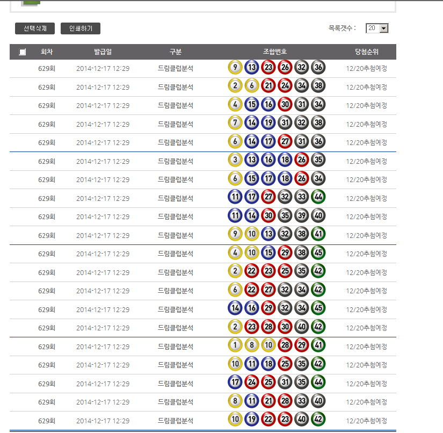Click the 회차 column header
Viewport: 443px width, 433px height.
coord(47,52)
